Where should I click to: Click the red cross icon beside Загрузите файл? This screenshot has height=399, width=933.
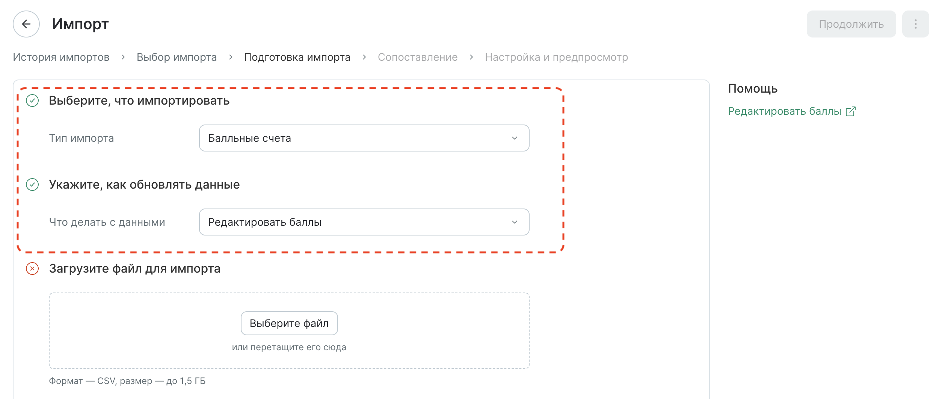tap(32, 268)
